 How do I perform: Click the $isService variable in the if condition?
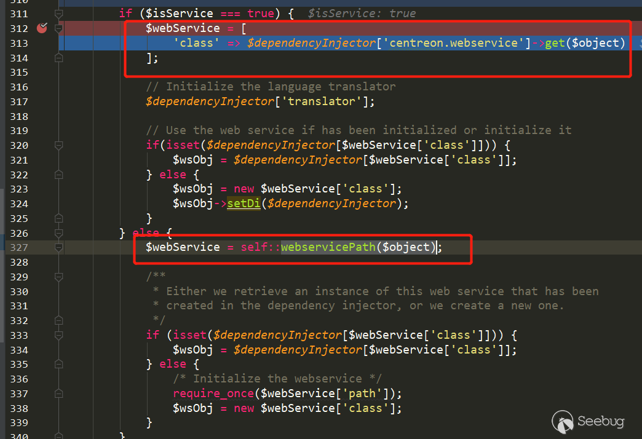point(180,14)
